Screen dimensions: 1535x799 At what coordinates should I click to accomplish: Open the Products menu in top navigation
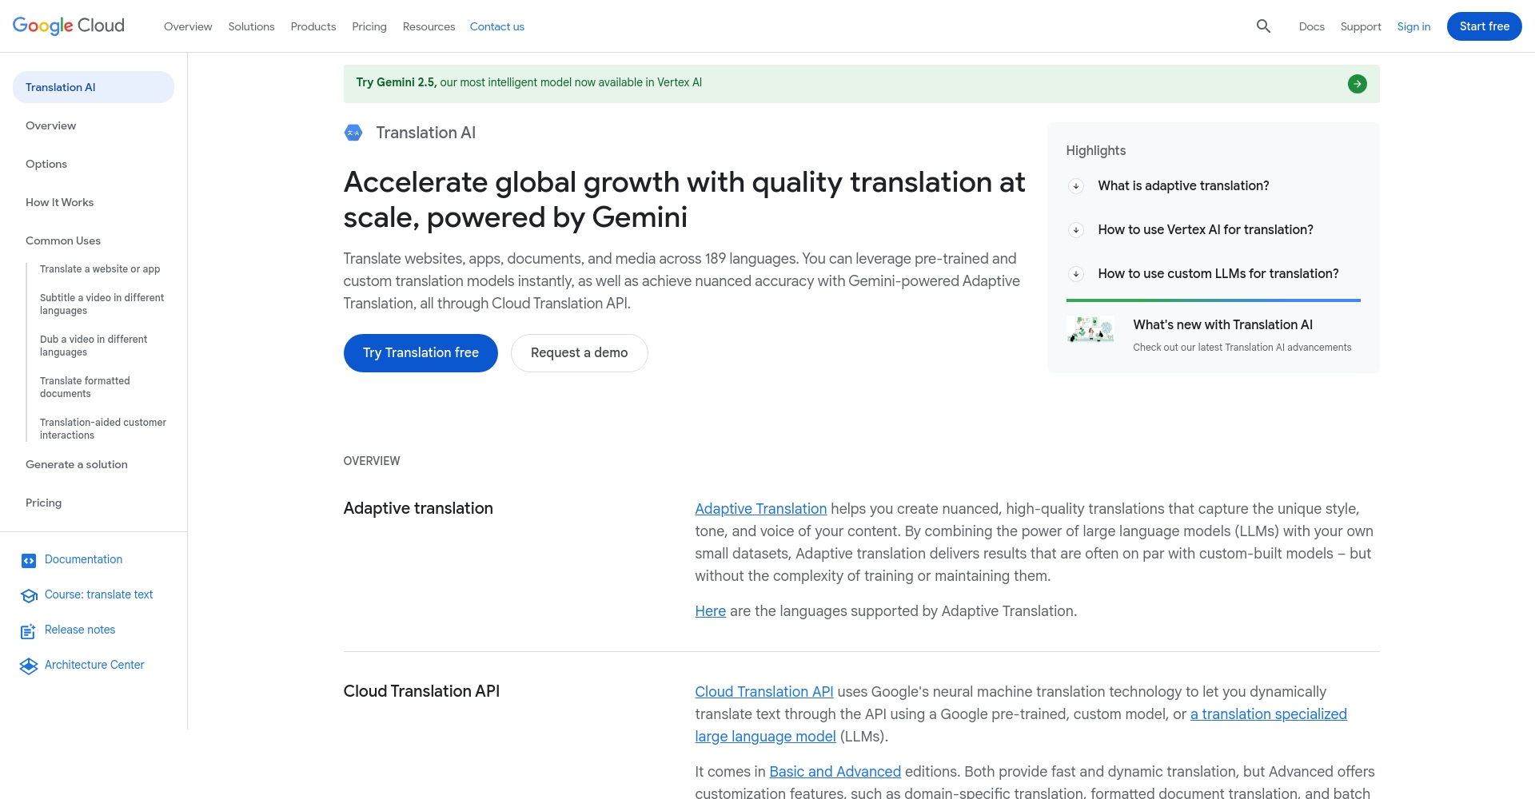click(x=313, y=26)
